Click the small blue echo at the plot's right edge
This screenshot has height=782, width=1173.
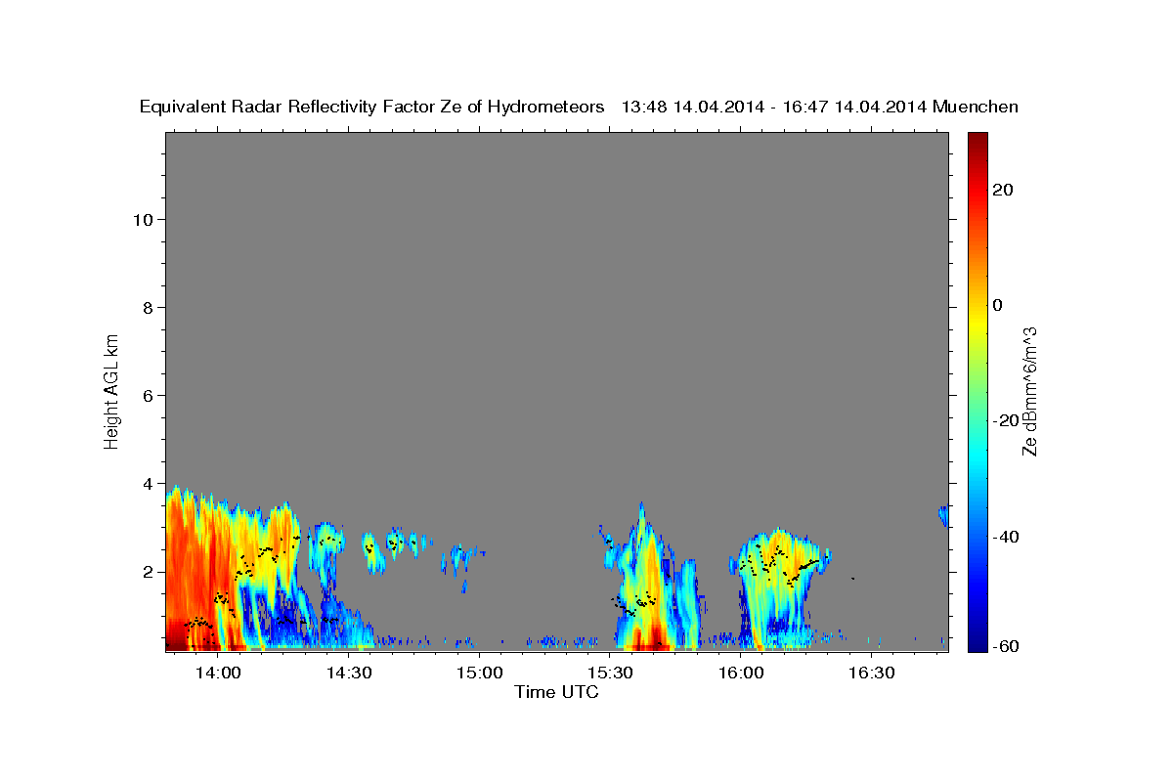tap(943, 515)
